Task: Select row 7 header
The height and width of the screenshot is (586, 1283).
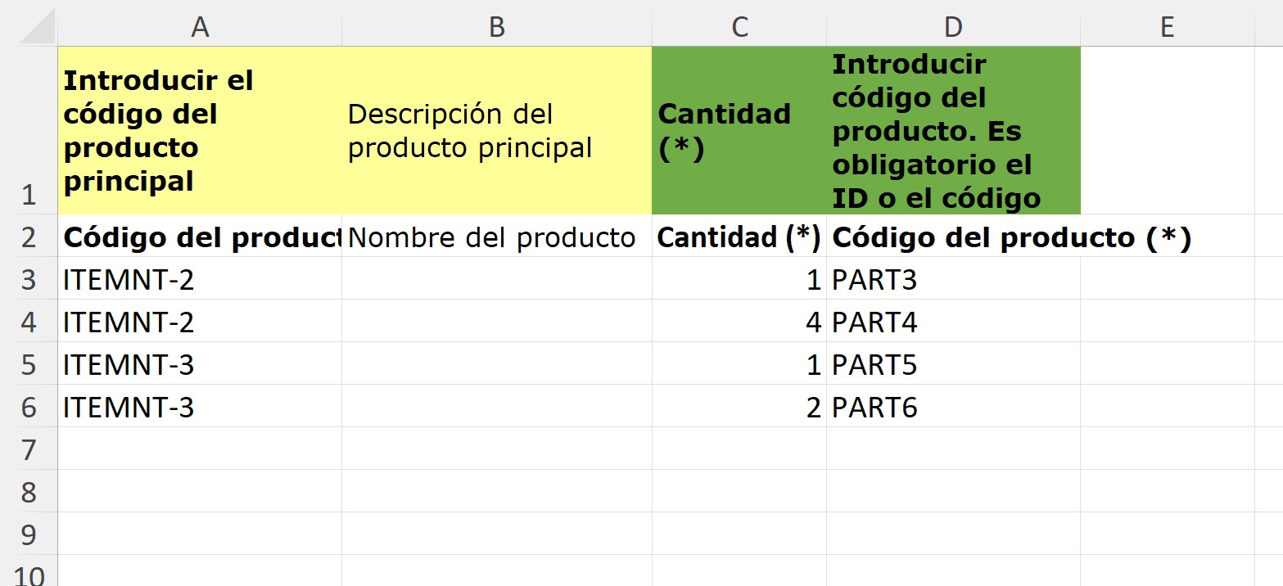Action: [29, 449]
